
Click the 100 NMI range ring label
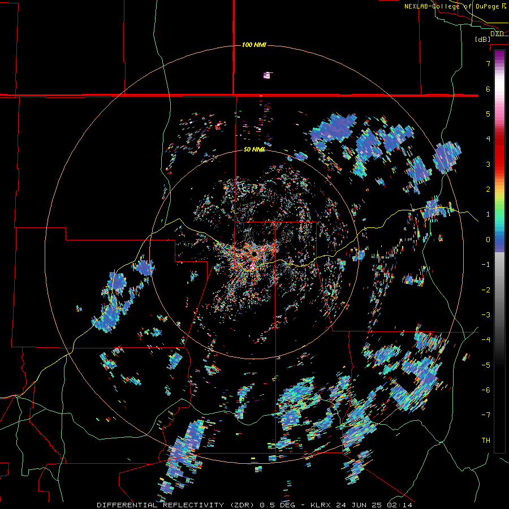pyautogui.click(x=254, y=45)
